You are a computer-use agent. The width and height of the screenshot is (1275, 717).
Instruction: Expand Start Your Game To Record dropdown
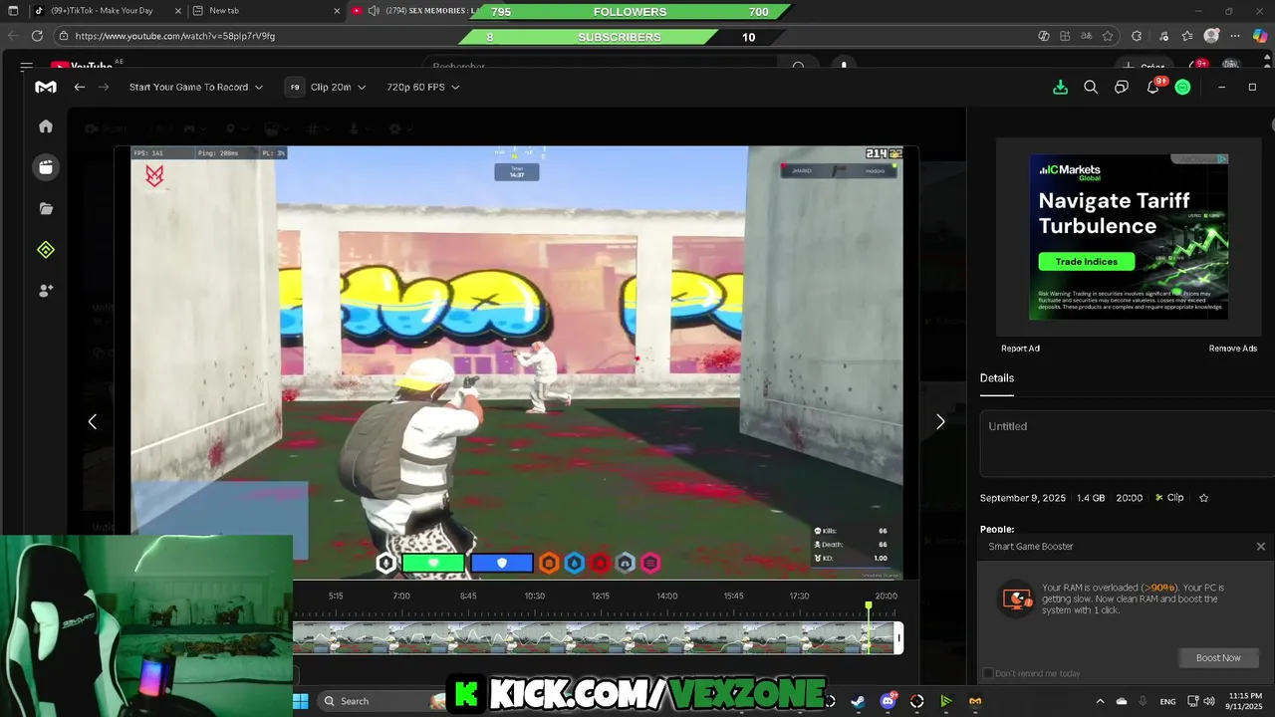pyautogui.click(x=196, y=87)
